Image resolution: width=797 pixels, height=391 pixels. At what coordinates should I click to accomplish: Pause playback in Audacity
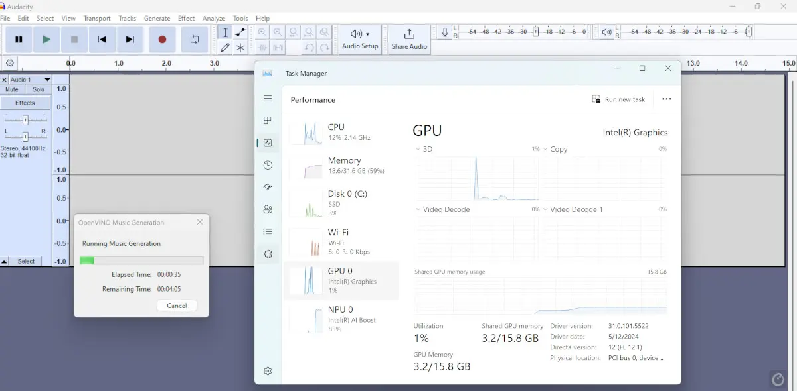19,40
